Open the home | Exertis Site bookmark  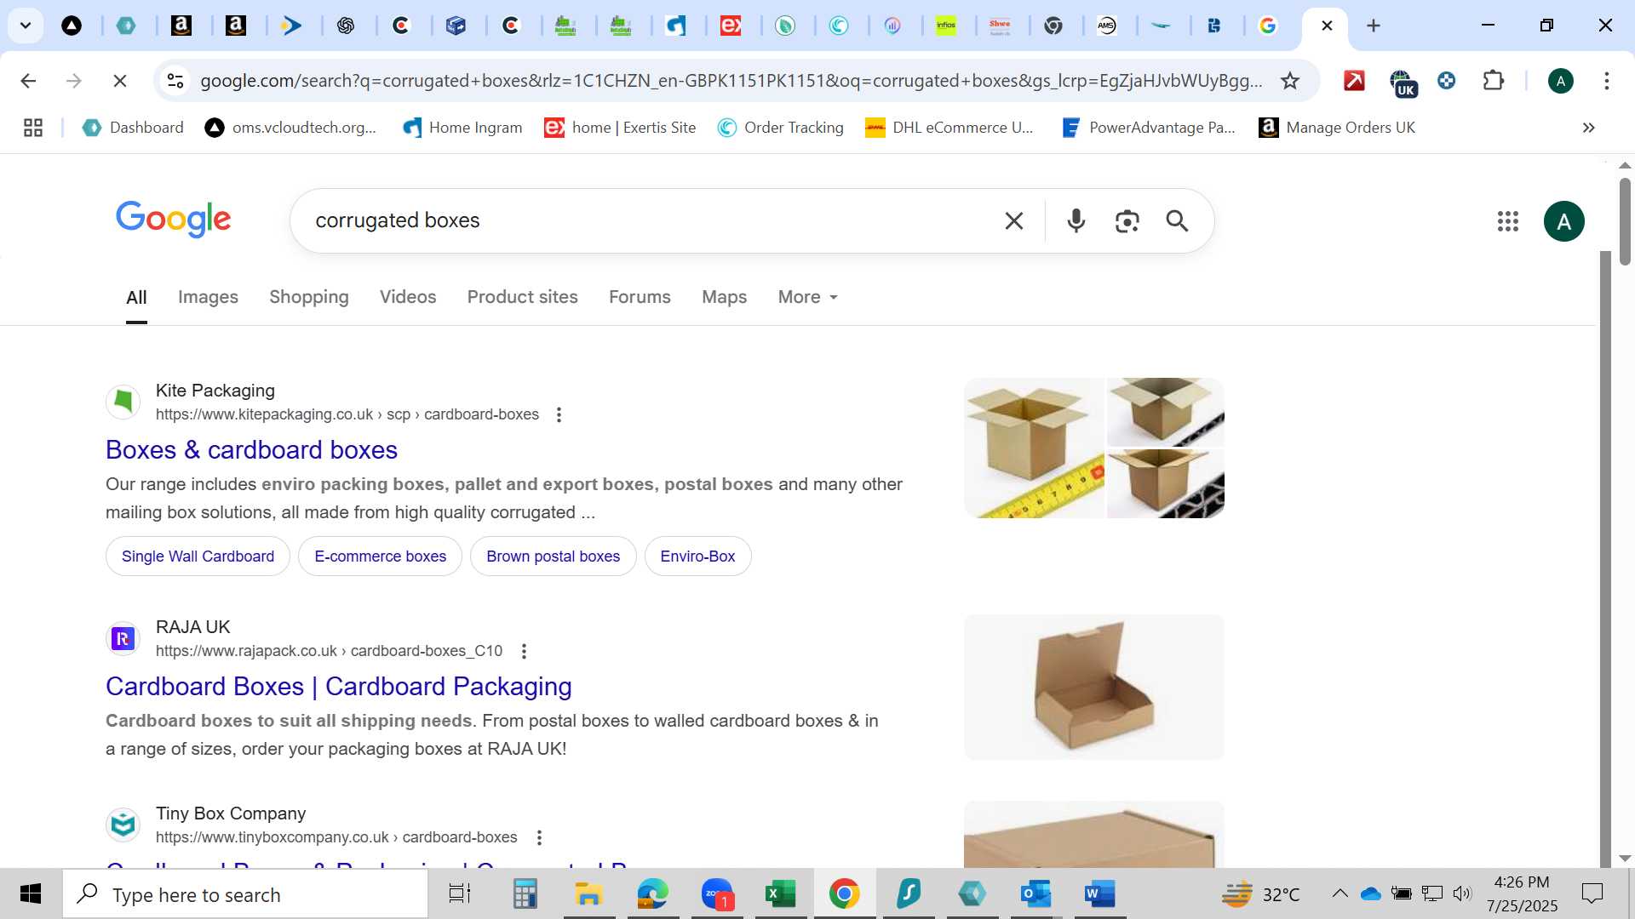click(x=620, y=128)
